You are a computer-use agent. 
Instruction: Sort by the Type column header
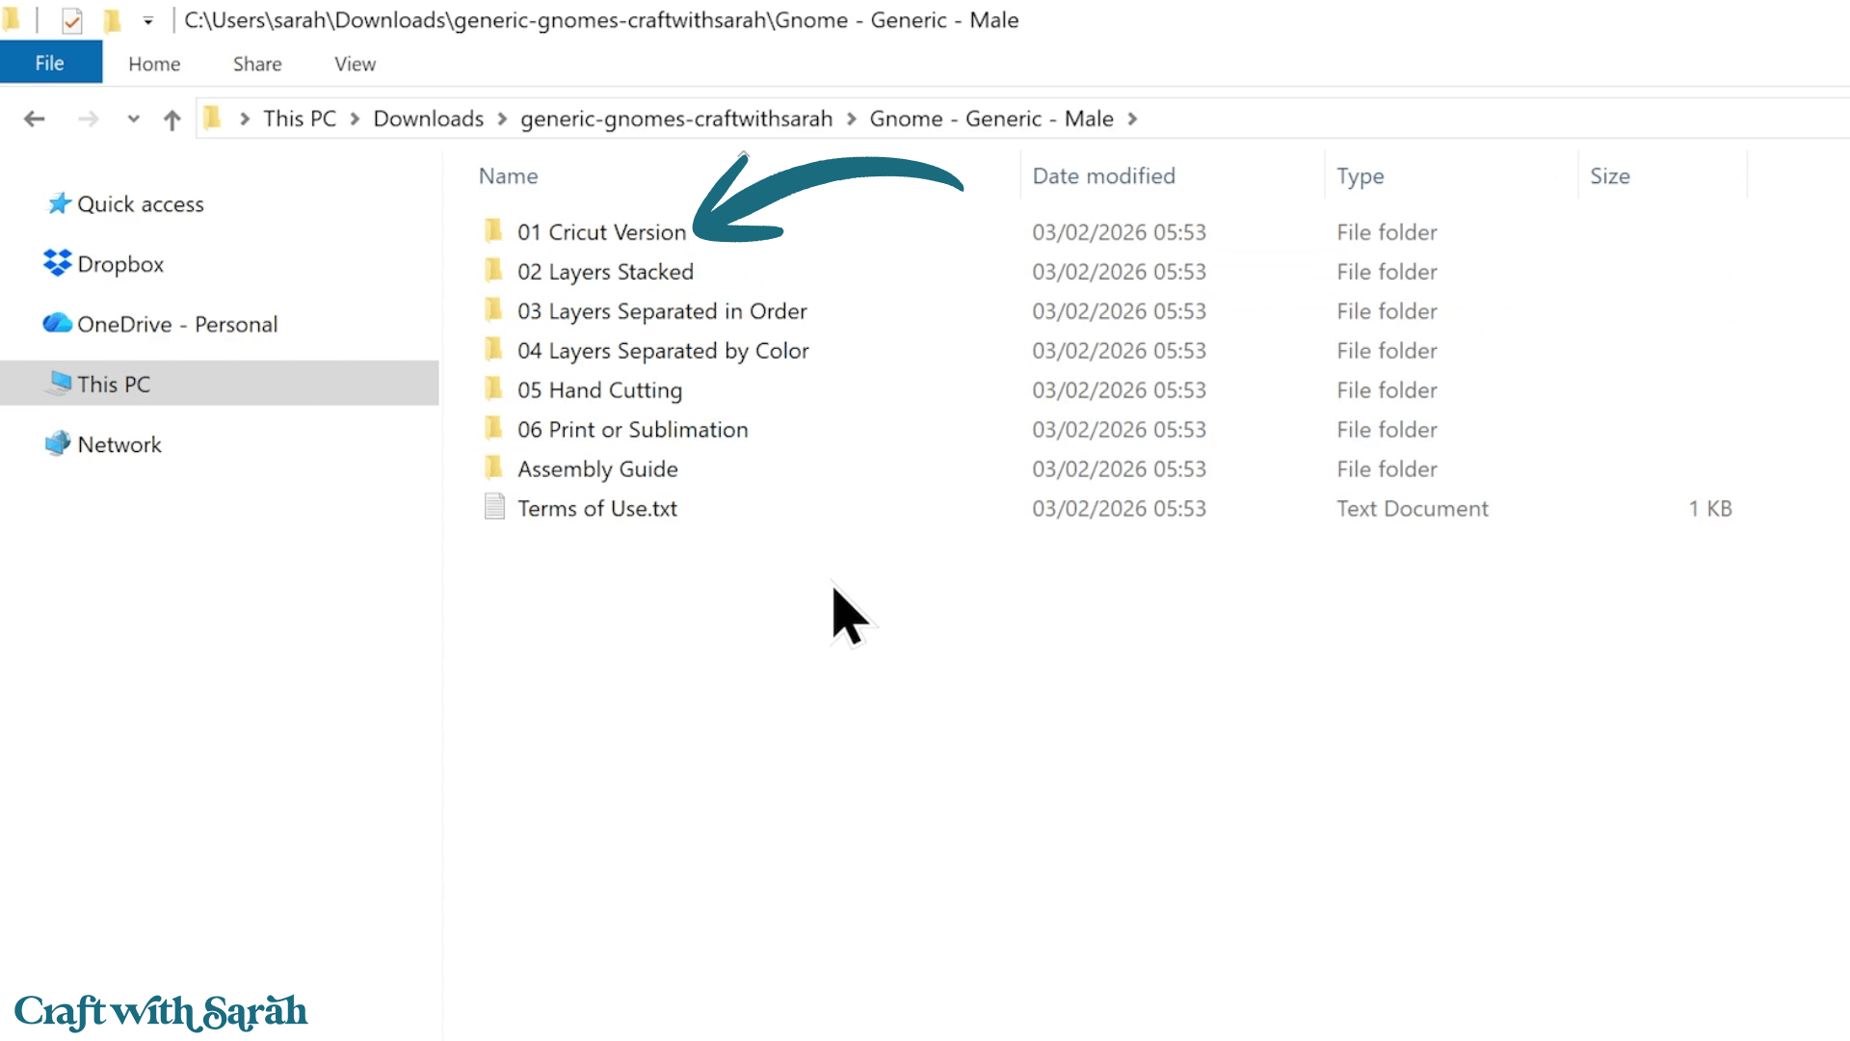pyautogui.click(x=1361, y=175)
